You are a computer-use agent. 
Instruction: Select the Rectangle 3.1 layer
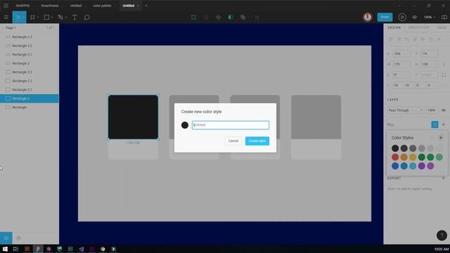tap(30, 55)
